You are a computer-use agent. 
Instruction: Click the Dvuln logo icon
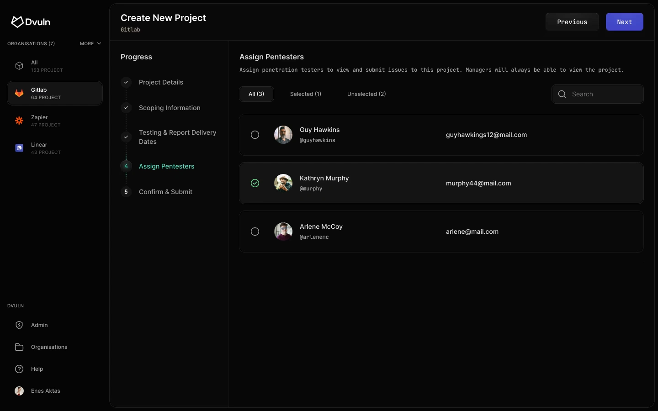tap(17, 22)
